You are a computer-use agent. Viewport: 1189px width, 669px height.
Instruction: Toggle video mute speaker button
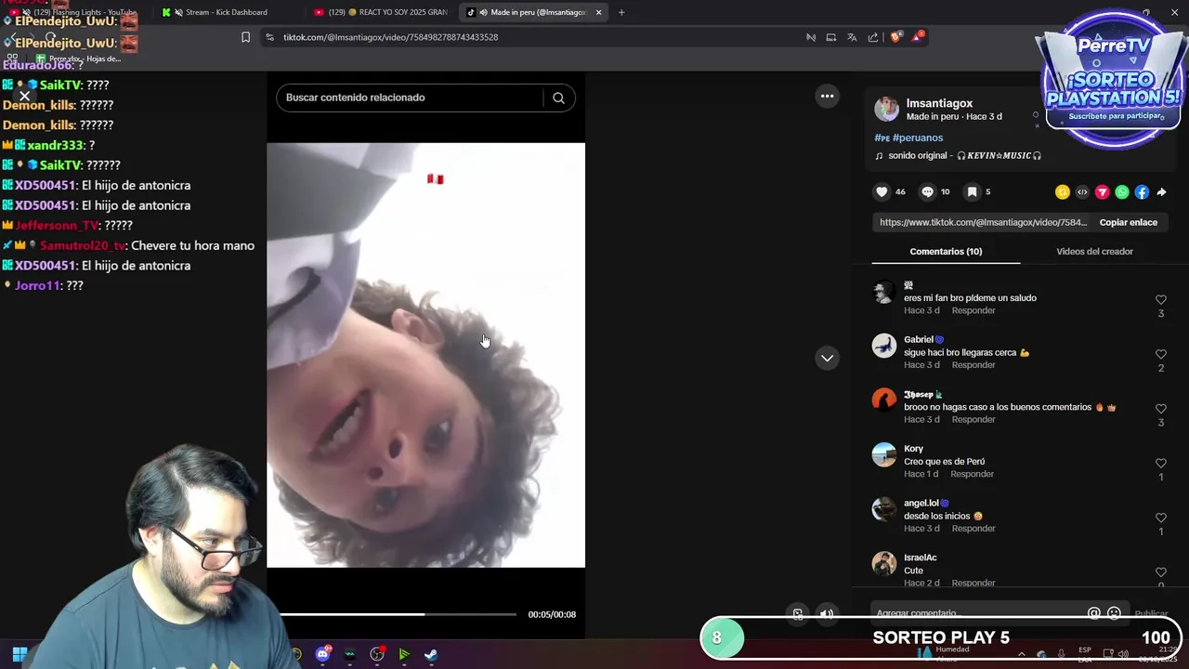[x=827, y=613]
